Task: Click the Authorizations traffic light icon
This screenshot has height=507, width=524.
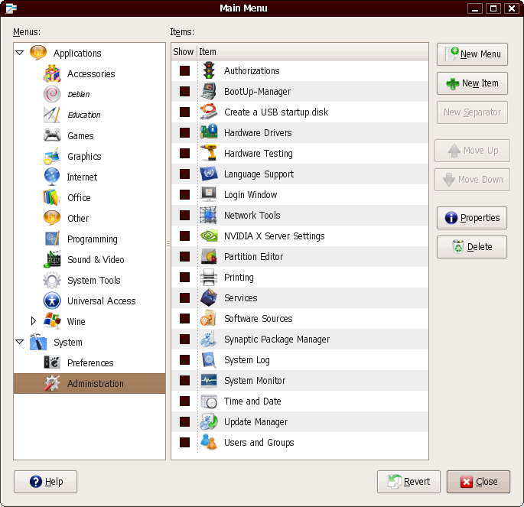Action: (x=209, y=70)
